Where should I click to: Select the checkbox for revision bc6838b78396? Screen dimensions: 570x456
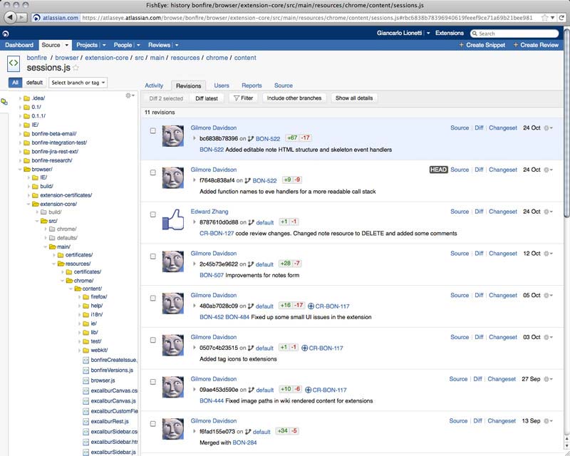153,131
